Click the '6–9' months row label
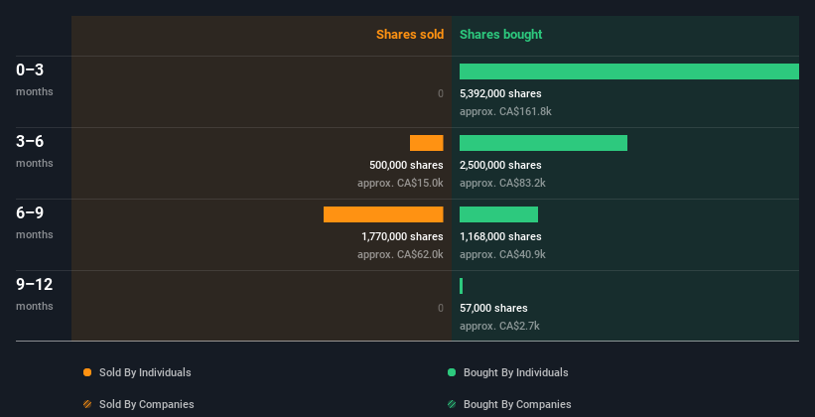815x417 pixels. point(30,213)
